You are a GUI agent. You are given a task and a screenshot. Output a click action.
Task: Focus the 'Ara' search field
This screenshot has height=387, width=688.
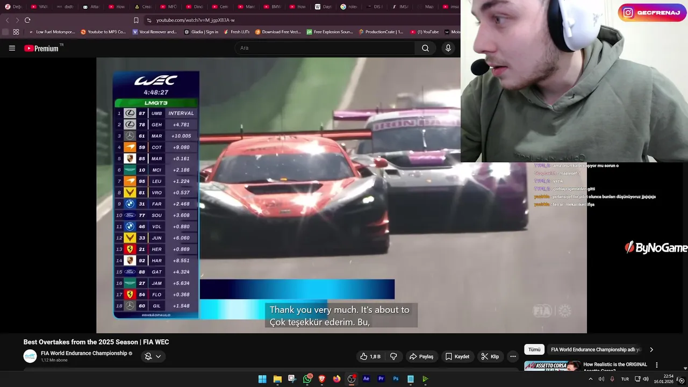(x=325, y=48)
